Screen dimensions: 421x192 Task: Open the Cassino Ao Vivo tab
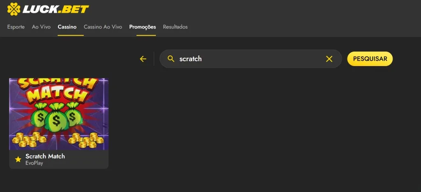click(x=103, y=27)
